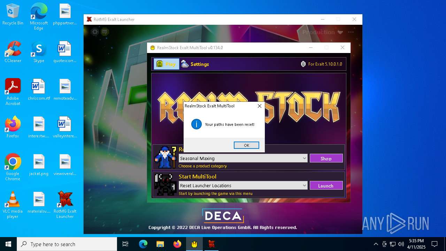446x251 pixels.
Task: Open Recycle Bin desktop icon
Action: pyautogui.click(x=13, y=15)
